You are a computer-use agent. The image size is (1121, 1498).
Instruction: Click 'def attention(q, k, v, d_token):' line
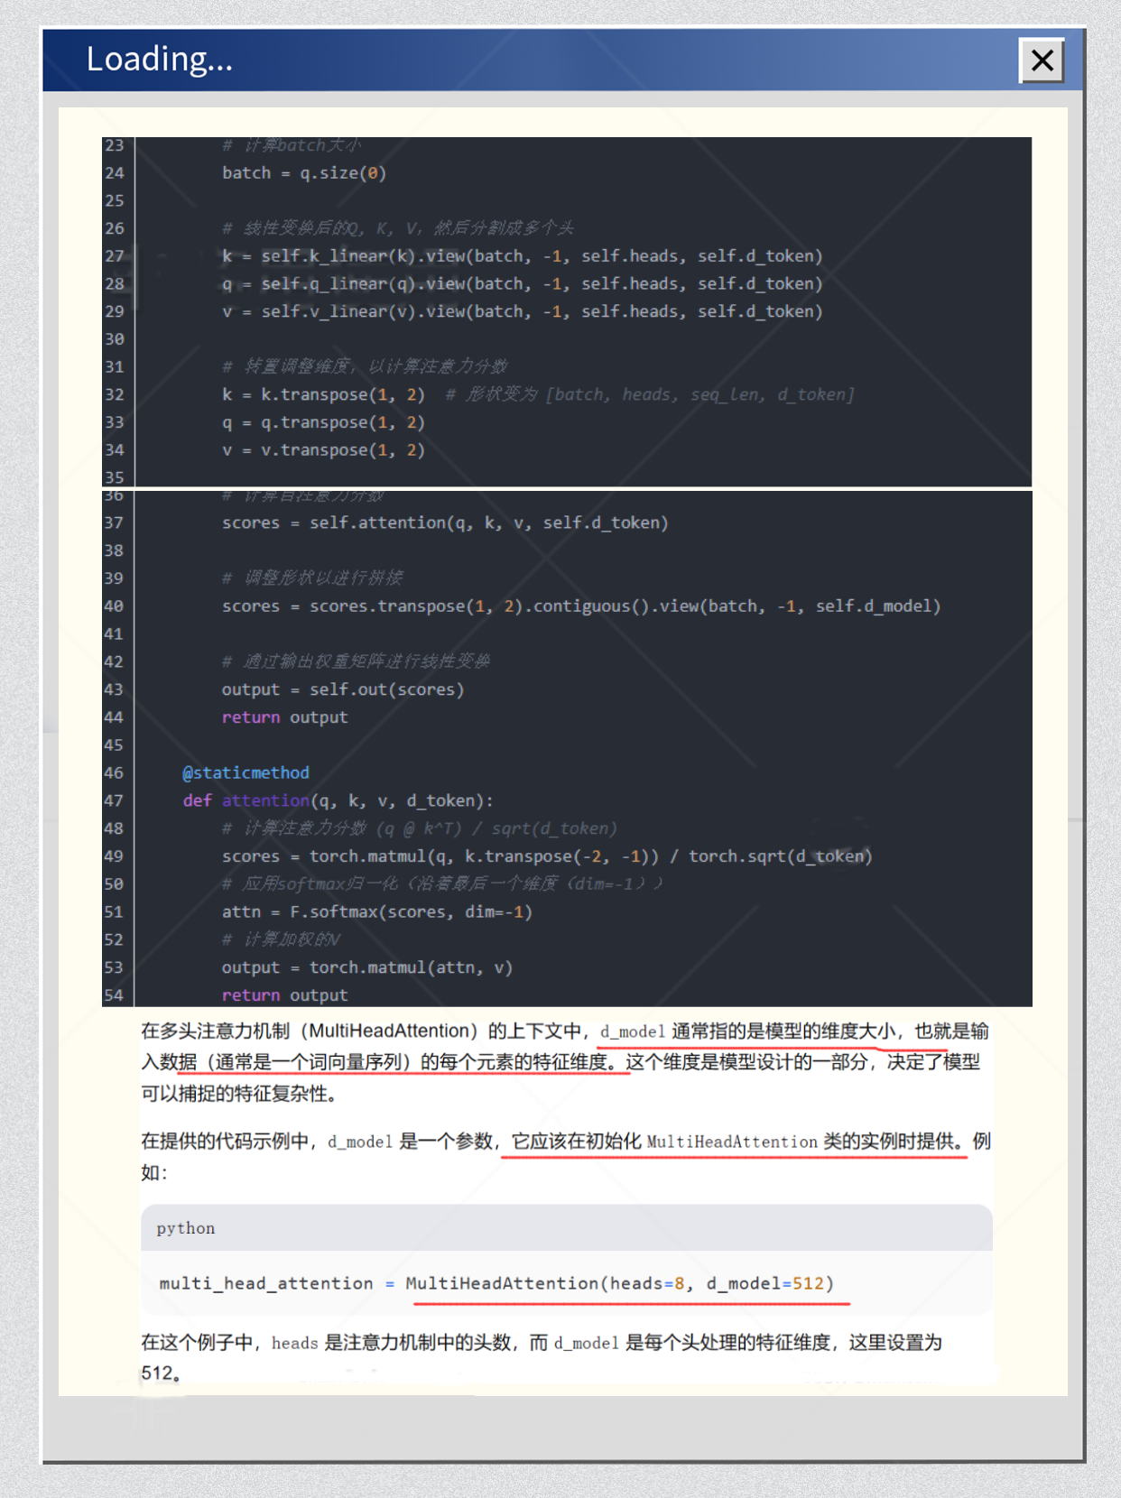pos(338,800)
